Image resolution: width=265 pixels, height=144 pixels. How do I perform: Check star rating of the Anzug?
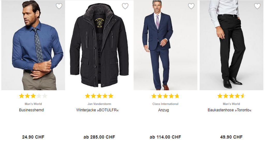tap(165, 96)
